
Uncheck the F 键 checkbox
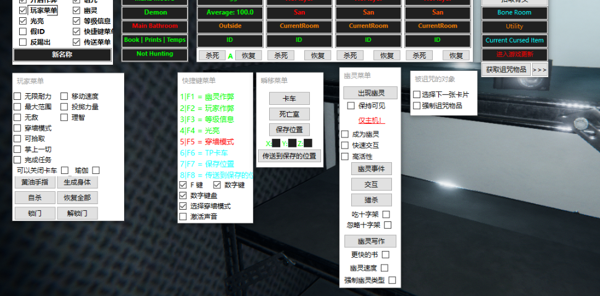click(x=183, y=185)
